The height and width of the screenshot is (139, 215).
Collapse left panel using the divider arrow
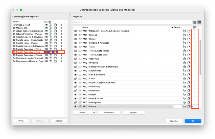pyautogui.click(x=70, y=15)
